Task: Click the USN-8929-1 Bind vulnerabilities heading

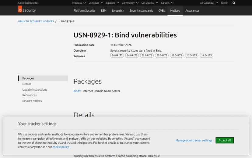Action: [125, 35]
